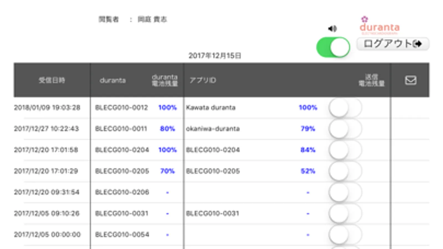Click device ID BLECG010-0012
The height and width of the screenshot is (249, 443).
click(121, 107)
